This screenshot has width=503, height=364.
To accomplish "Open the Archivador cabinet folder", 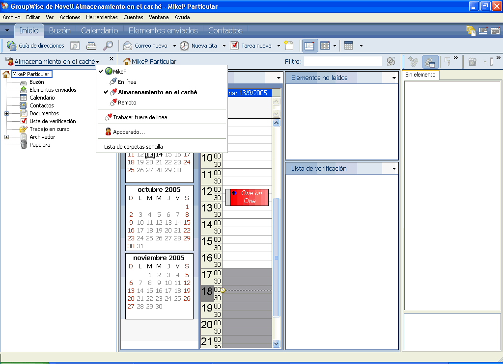I will click(42, 137).
